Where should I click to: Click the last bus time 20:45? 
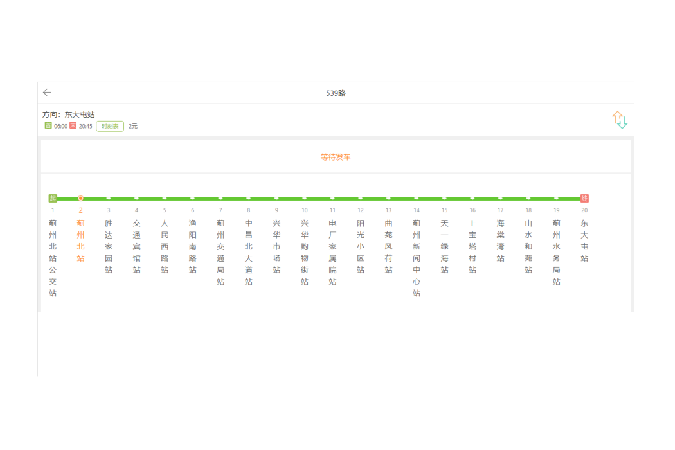click(85, 126)
